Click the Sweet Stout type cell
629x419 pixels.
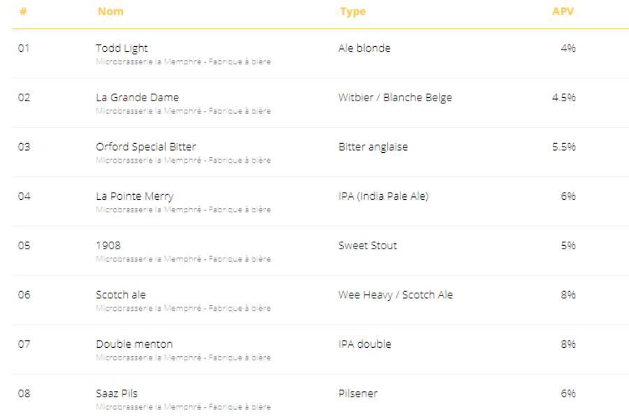[x=368, y=246]
